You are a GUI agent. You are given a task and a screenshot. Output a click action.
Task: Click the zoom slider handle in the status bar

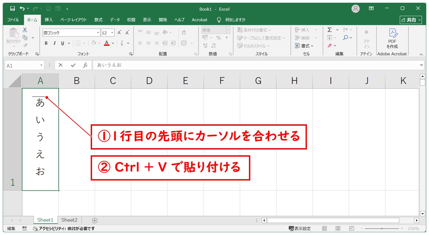pyautogui.click(x=382, y=229)
